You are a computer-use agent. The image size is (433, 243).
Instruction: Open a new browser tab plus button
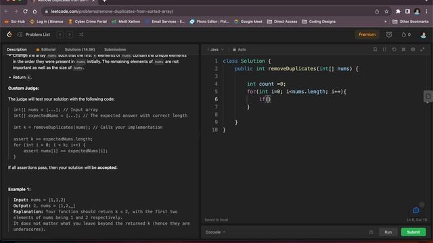pos(104,1)
